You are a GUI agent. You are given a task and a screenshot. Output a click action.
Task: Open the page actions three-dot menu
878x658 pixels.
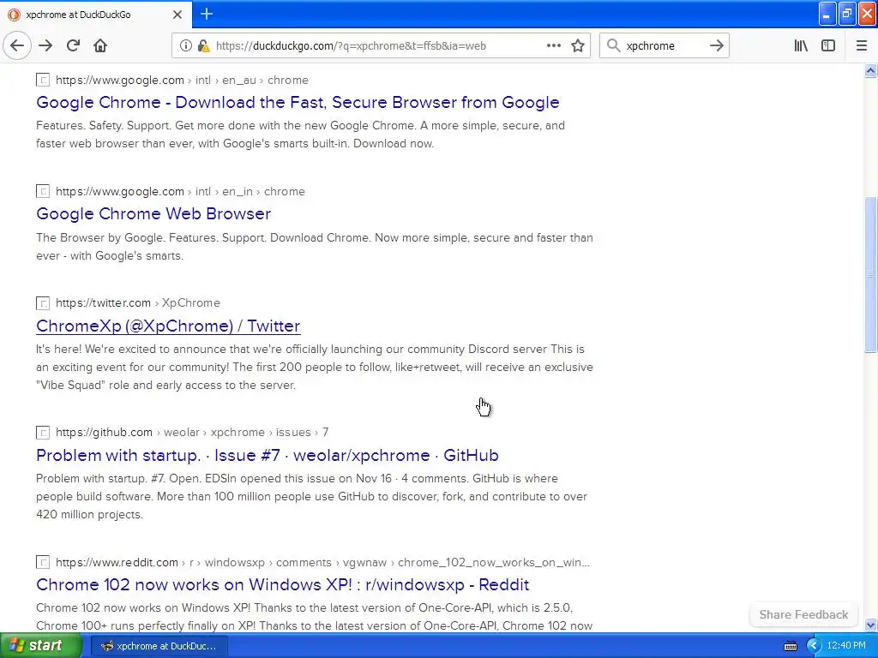[x=553, y=46]
